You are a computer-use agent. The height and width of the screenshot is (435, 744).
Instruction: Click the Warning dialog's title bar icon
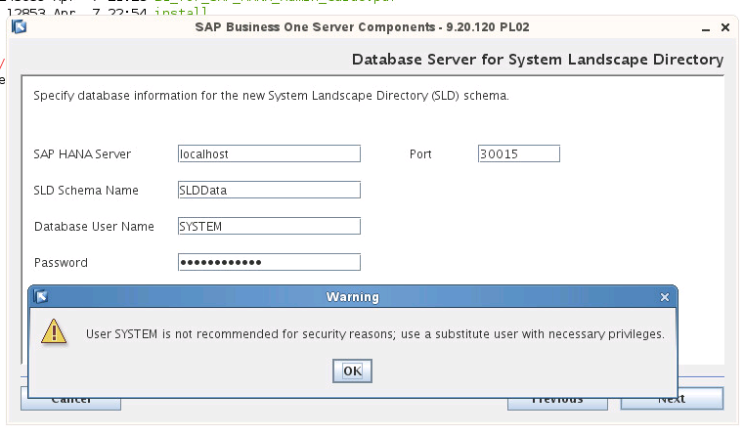(x=41, y=296)
